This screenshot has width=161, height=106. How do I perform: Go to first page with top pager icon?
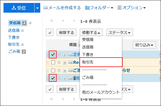tap(52, 21)
